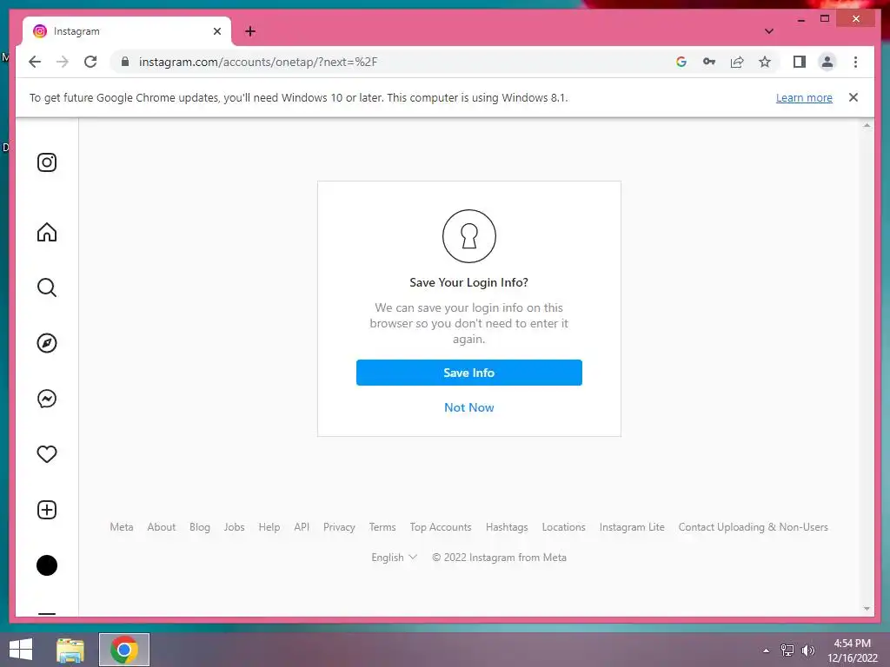Click the Google icon in the address bar
The image size is (890, 667).
681,62
